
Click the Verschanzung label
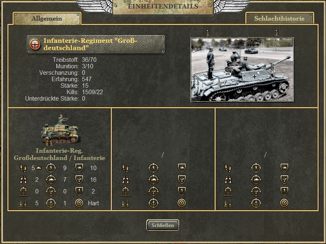[59, 73]
